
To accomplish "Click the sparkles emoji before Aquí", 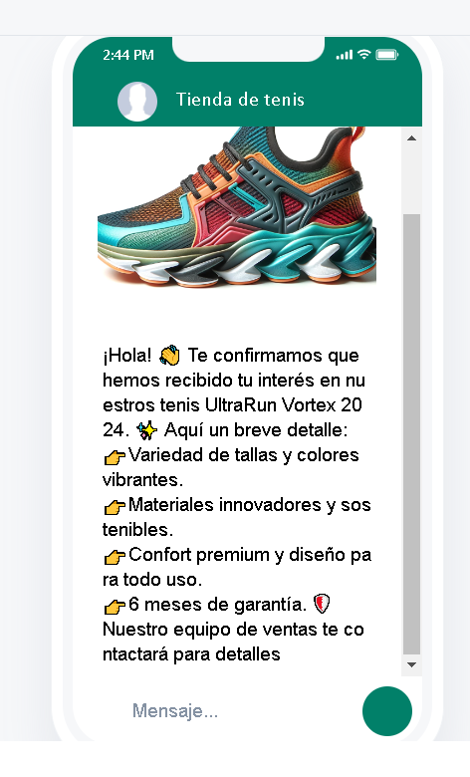I will coord(147,430).
